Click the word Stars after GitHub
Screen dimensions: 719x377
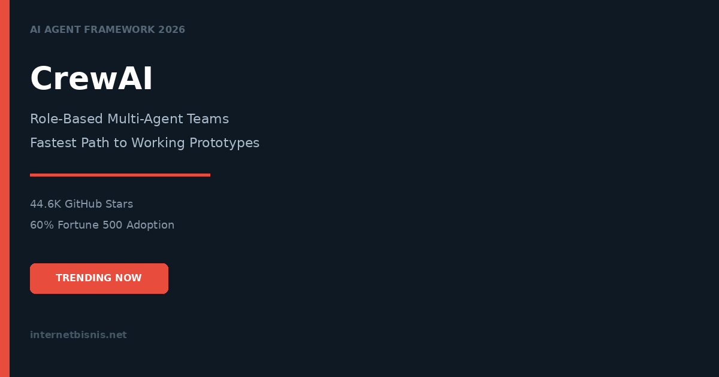coord(119,204)
